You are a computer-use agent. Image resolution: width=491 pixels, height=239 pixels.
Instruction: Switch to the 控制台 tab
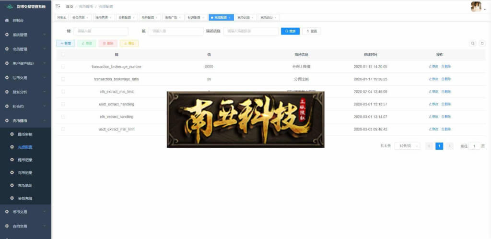point(62,18)
